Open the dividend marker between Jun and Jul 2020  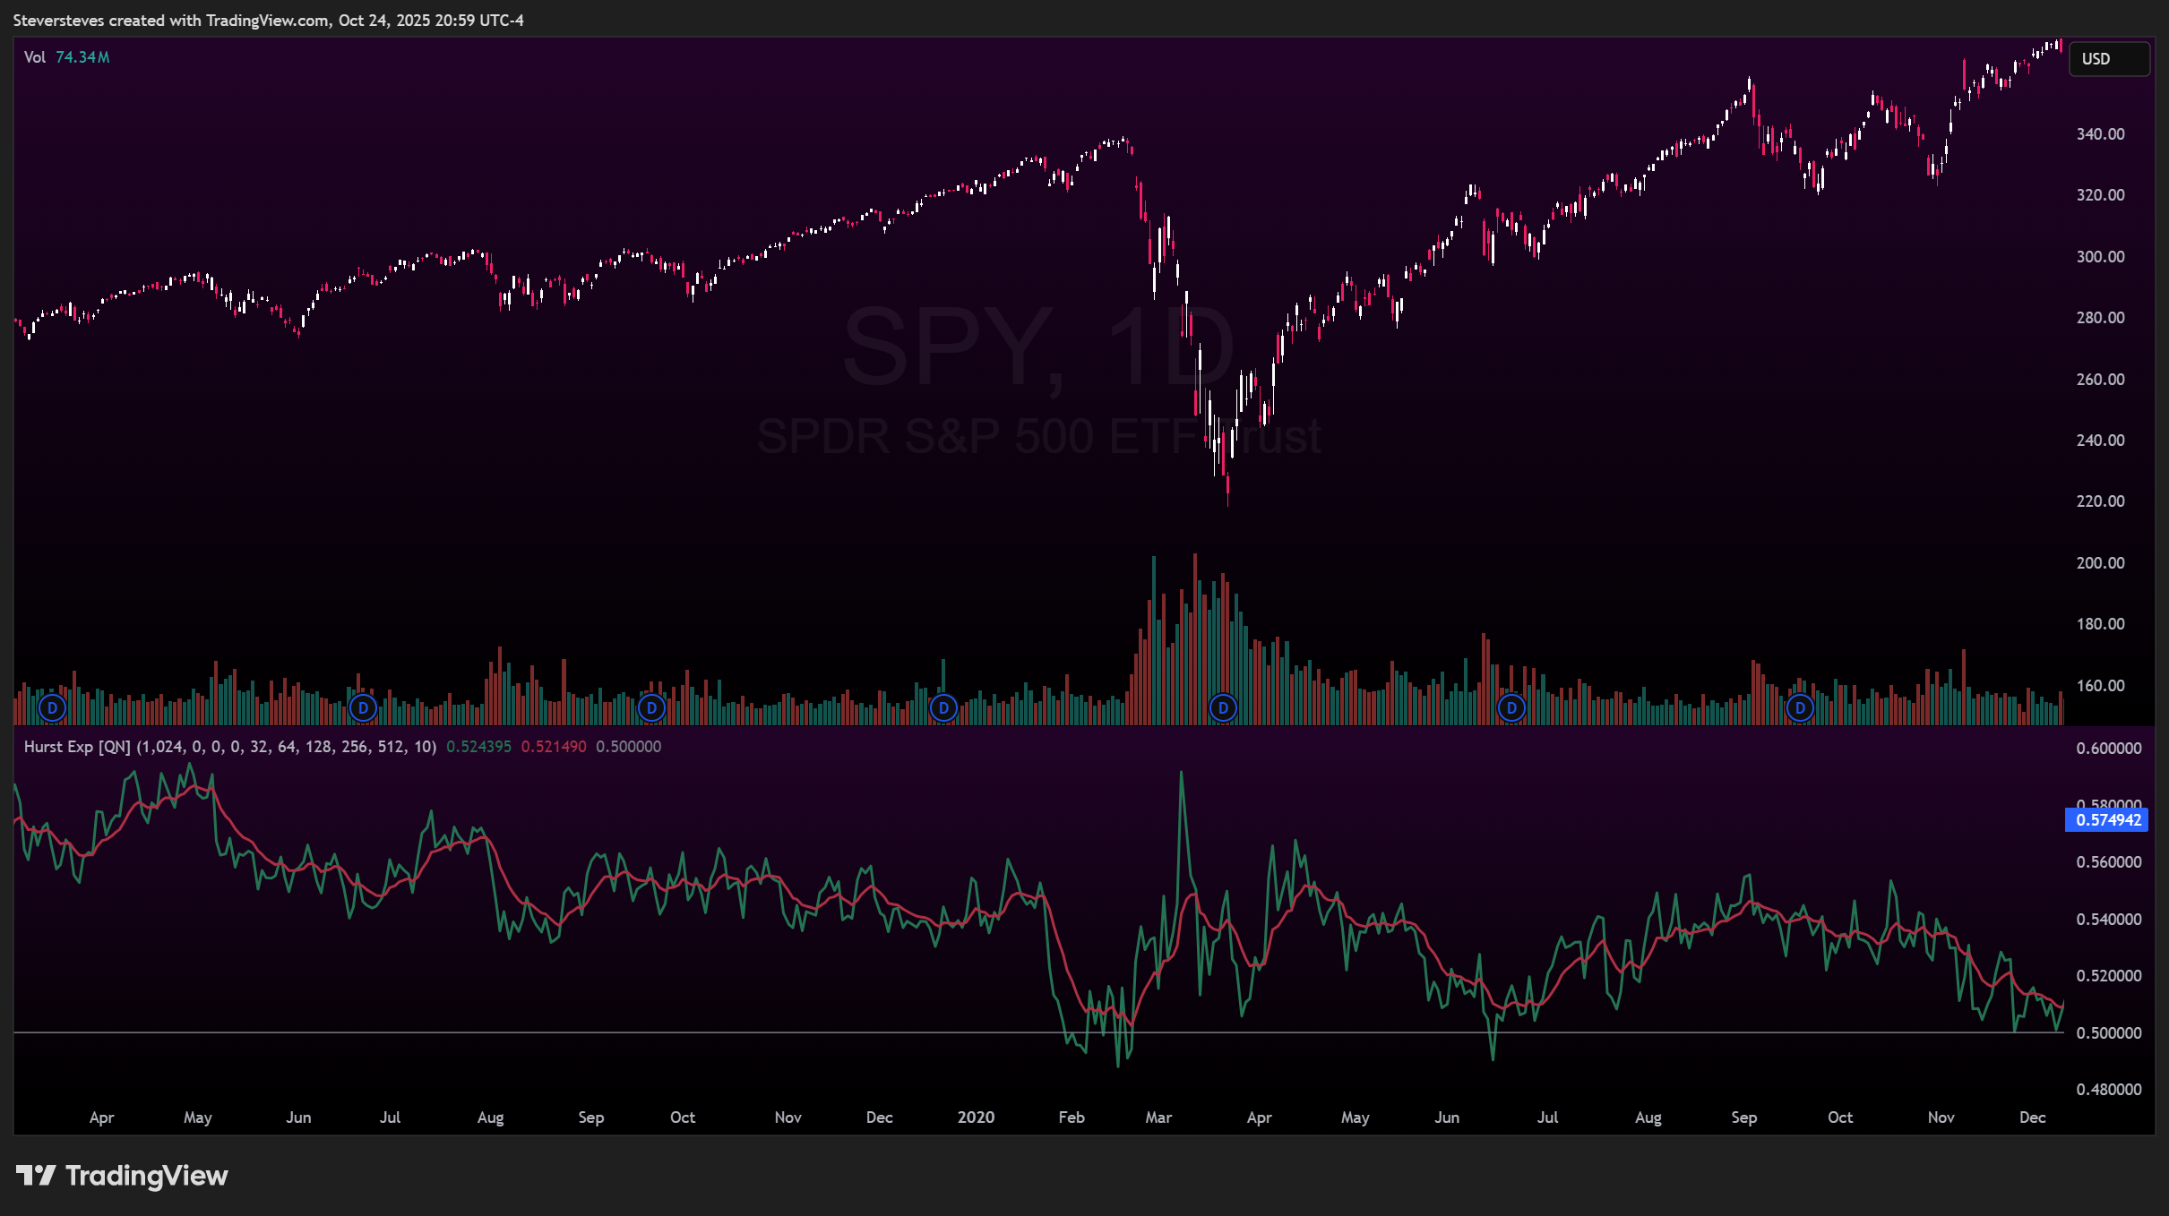[x=1511, y=708]
